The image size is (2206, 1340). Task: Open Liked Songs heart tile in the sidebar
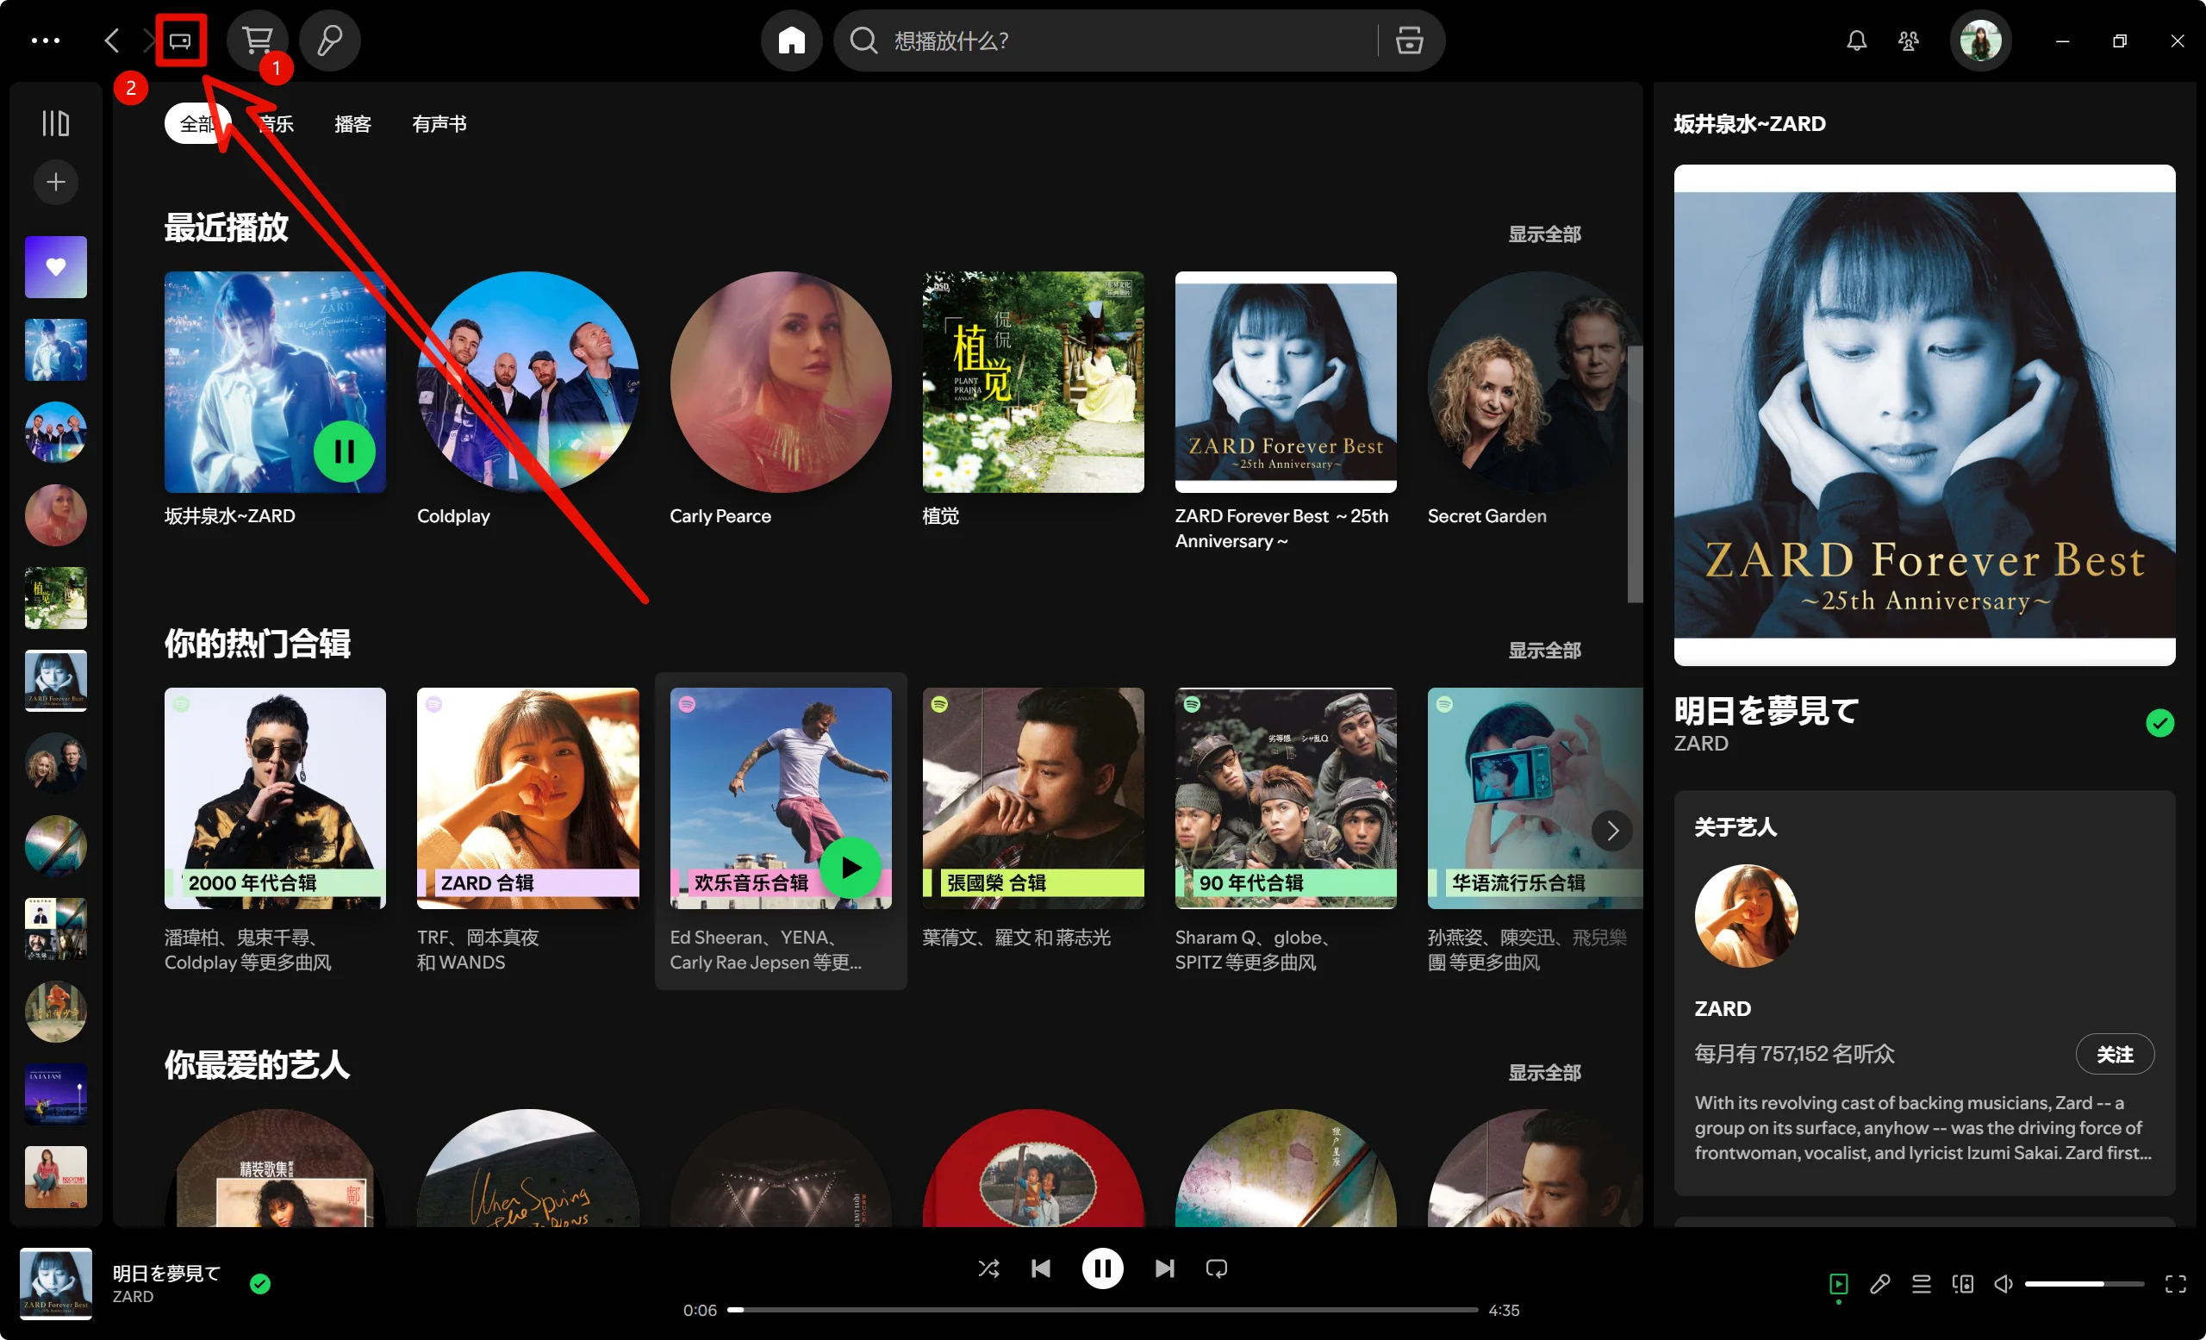55,267
